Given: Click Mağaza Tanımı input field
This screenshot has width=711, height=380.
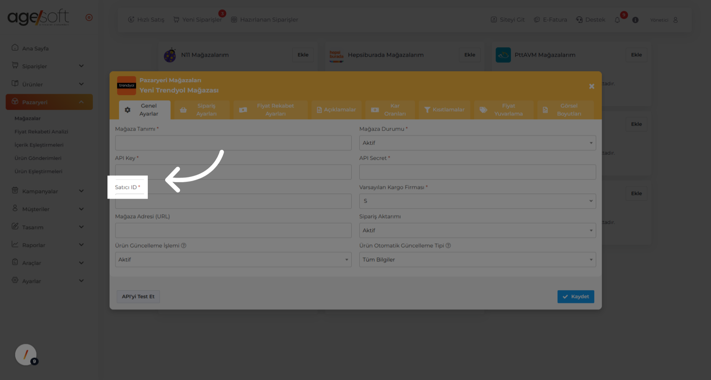Looking at the screenshot, I should (x=233, y=143).
